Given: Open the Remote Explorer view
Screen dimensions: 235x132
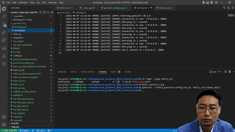Looking at the screenshot, I should pos(4,48).
